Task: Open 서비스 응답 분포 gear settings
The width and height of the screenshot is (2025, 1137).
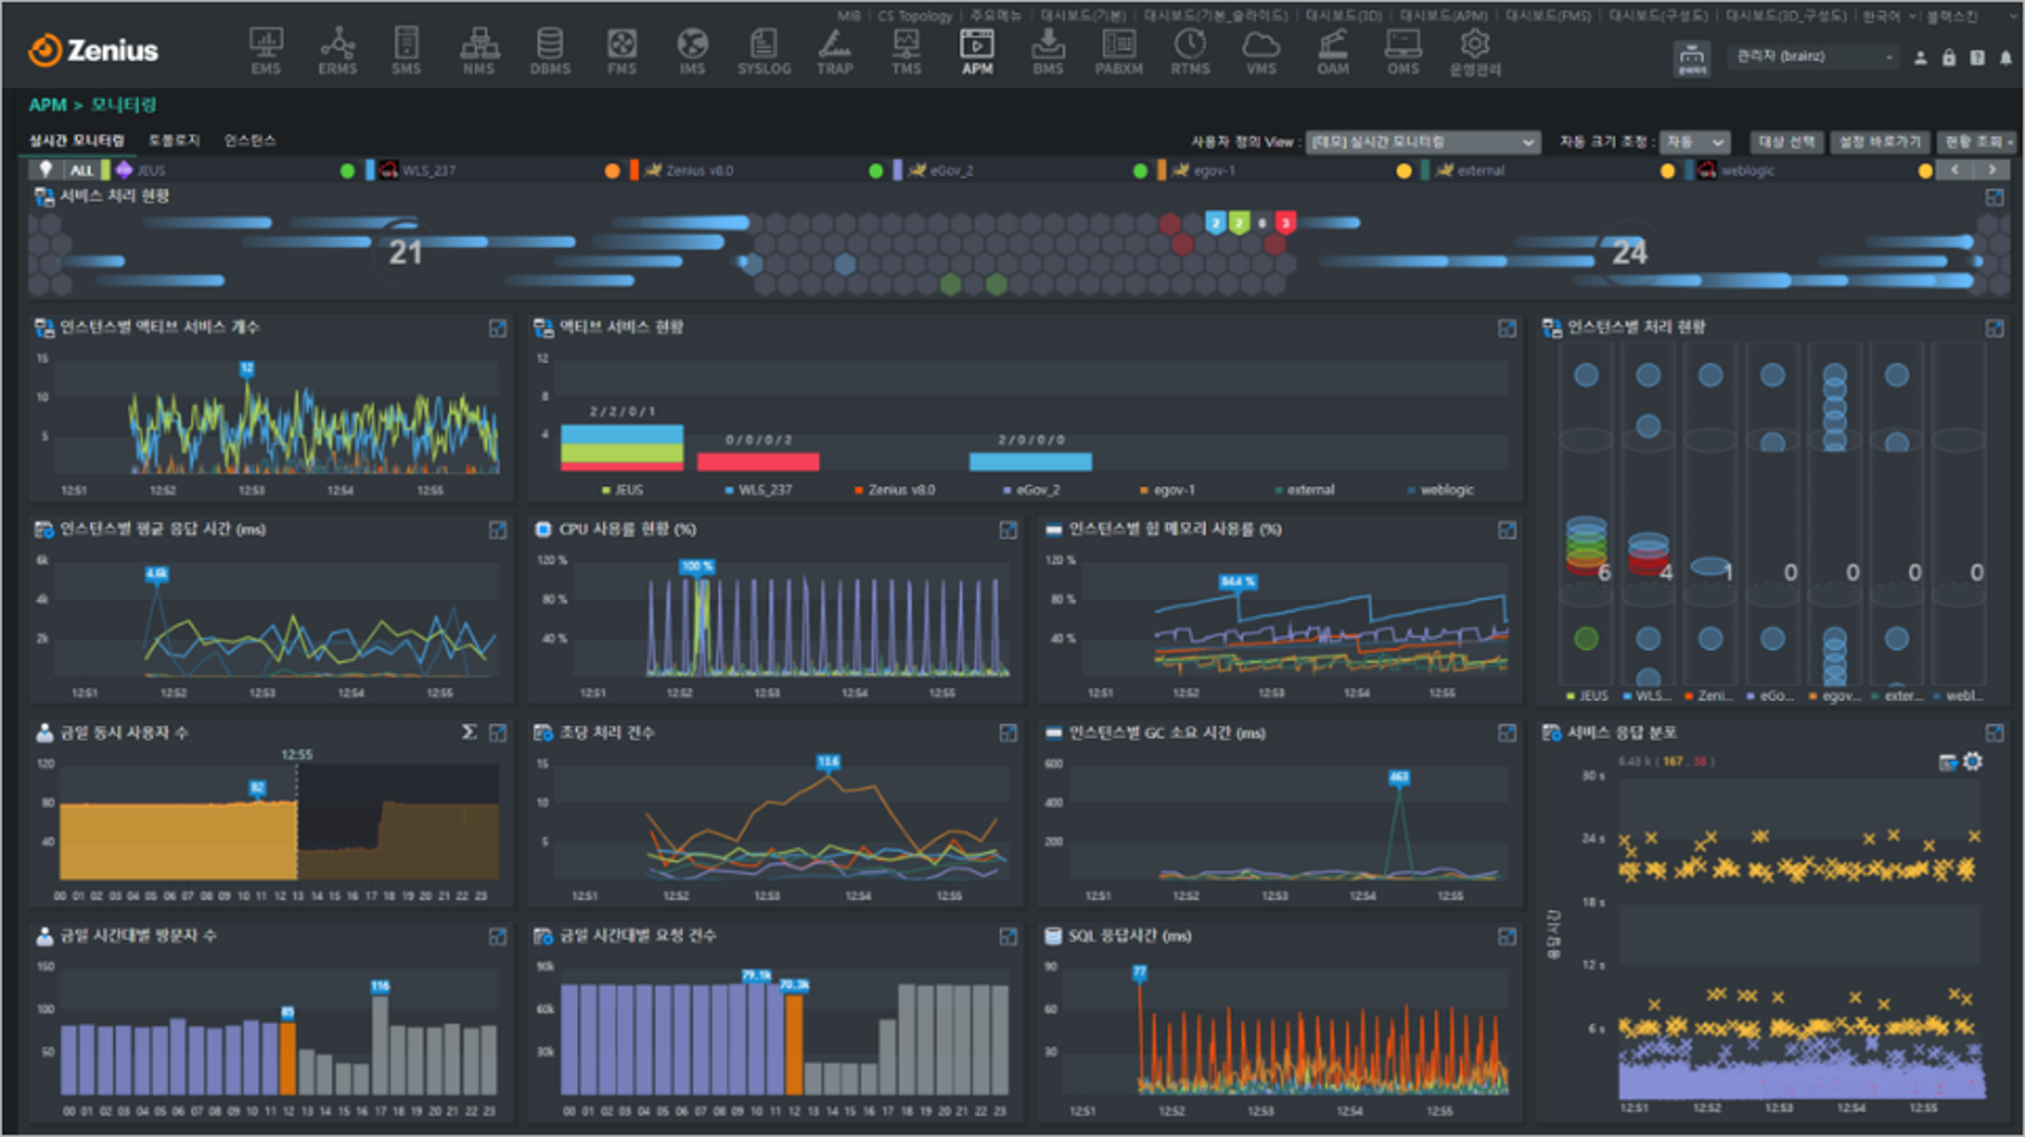Action: point(1972,761)
